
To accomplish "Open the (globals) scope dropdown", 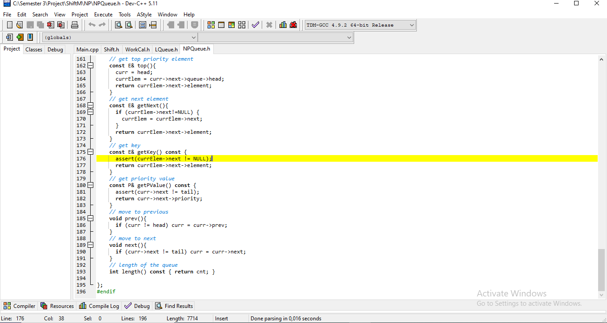I will click(x=120, y=38).
